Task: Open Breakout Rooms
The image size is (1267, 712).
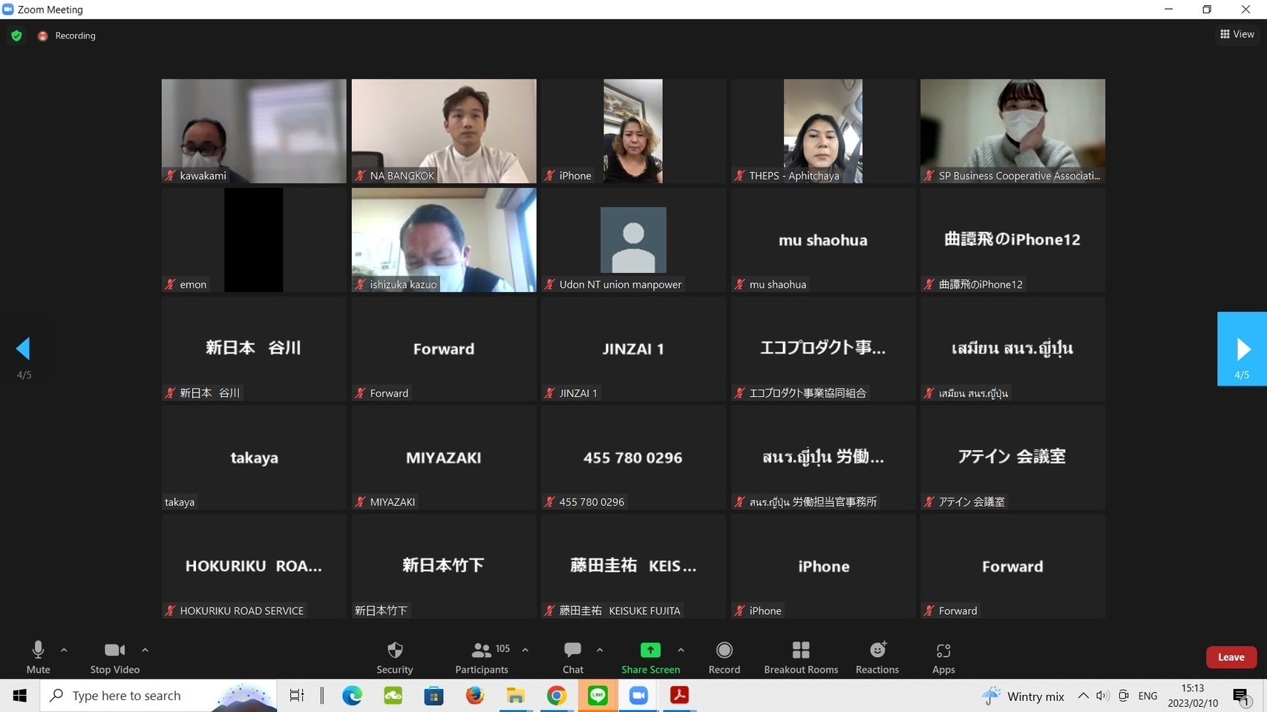Action: 801,657
